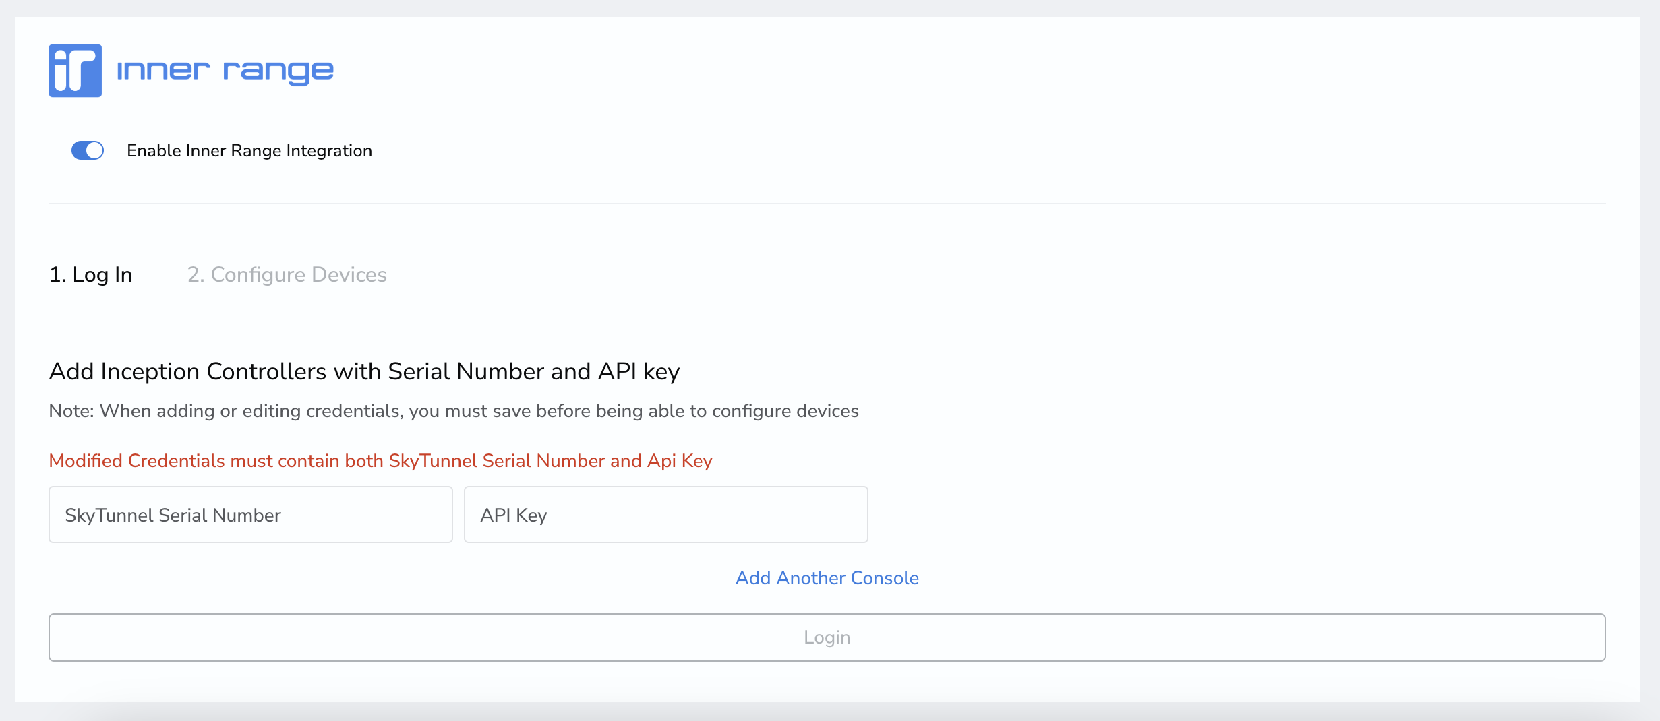This screenshot has height=721, width=1660.
Task: Click the Add Another Console link
Action: tap(827, 578)
